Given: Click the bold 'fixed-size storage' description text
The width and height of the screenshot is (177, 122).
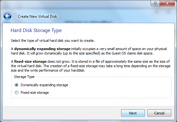Looking at the screenshot, I should pyautogui.click(x=31, y=61).
